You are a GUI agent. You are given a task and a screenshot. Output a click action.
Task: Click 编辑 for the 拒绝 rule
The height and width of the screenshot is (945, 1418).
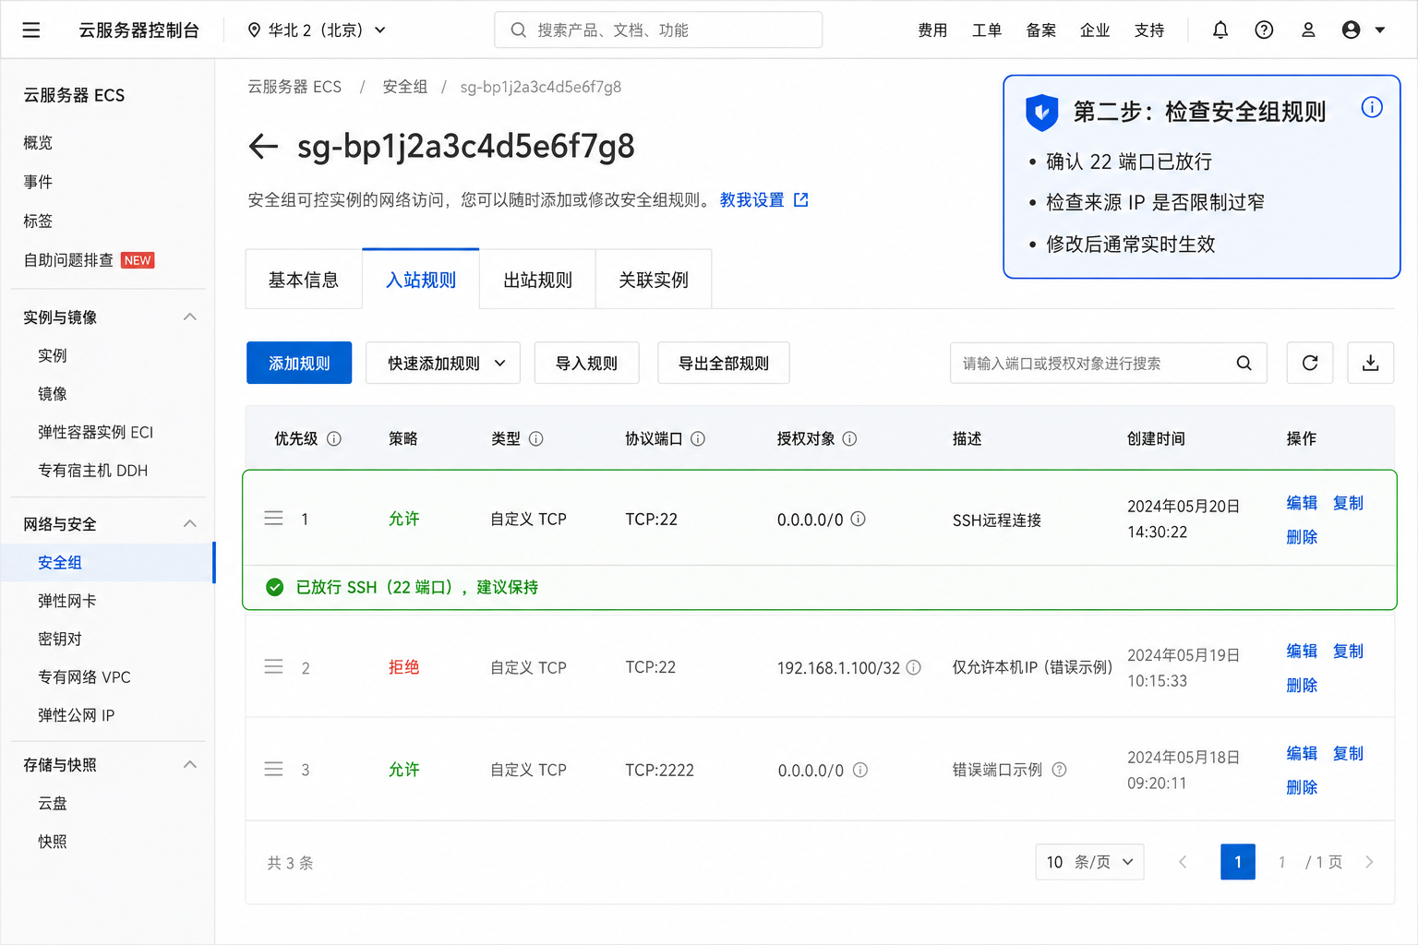tap(1302, 651)
